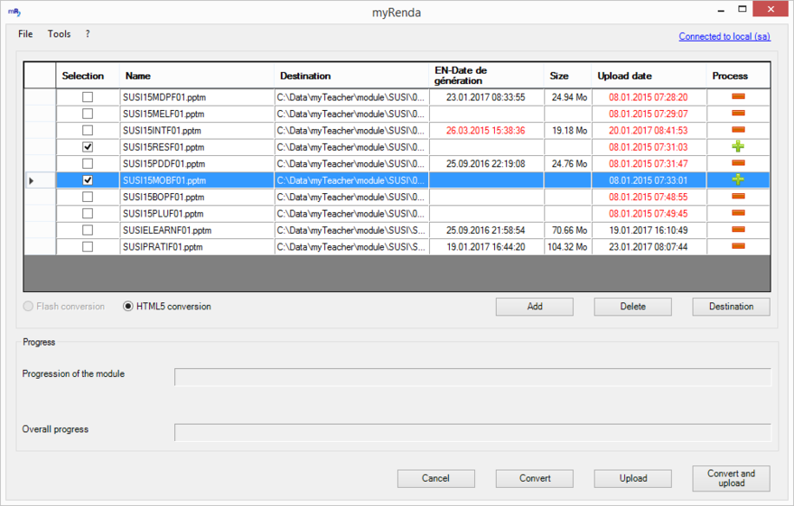Screen dimensions: 794x506
Task: Click the Overall progress bar
Action: pyautogui.click(x=472, y=432)
